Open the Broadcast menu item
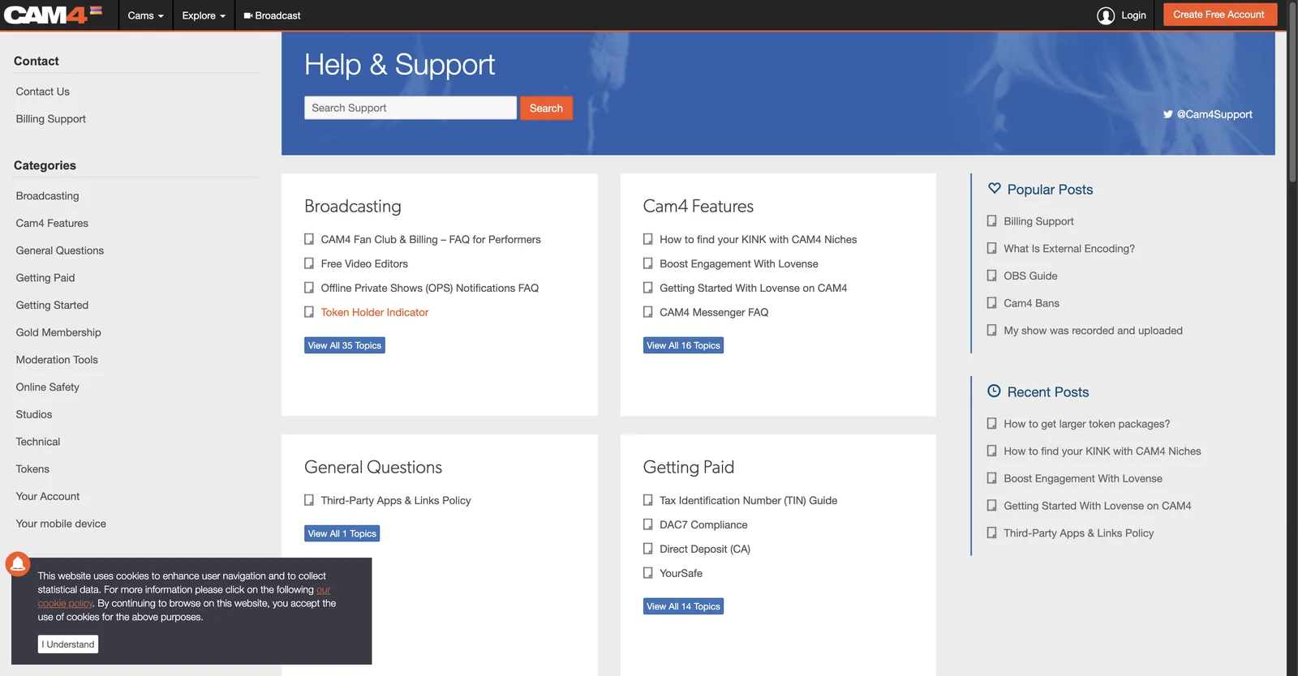This screenshot has height=676, width=1298. pos(273,15)
